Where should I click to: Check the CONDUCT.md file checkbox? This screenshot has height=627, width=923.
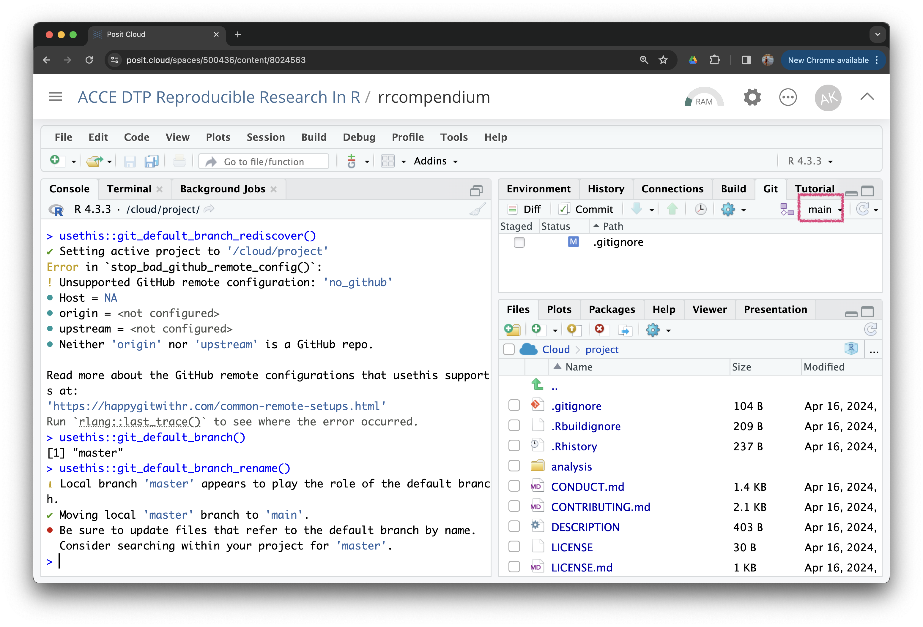pos(514,486)
